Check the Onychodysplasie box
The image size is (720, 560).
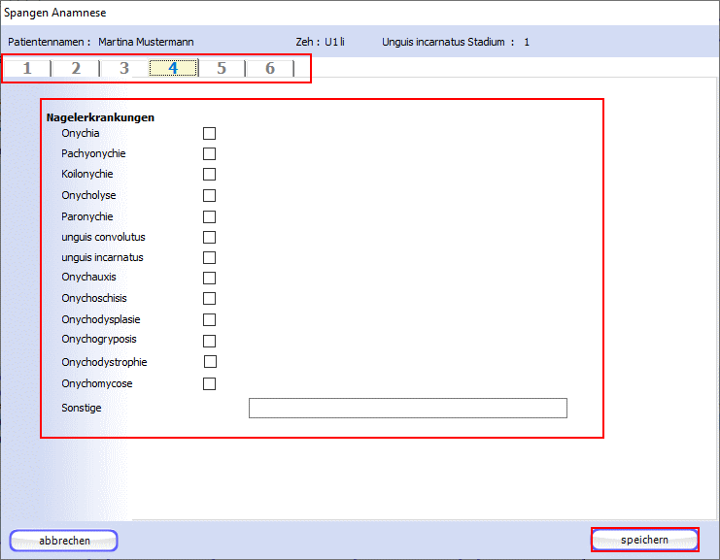(209, 320)
